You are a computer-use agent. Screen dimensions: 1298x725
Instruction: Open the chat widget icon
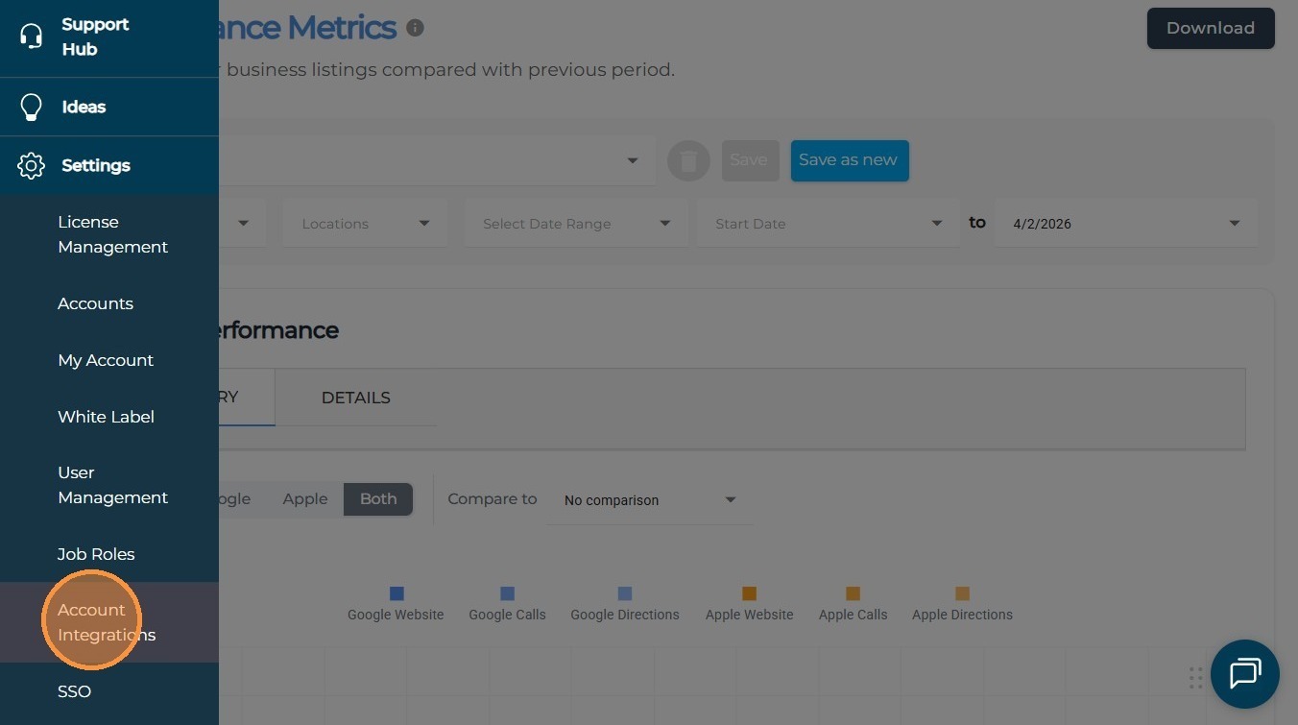1244,673
